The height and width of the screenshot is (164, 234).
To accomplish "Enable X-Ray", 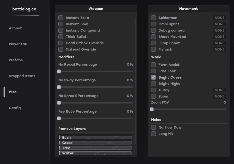I will pyautogui.click(x=153, y=90).
